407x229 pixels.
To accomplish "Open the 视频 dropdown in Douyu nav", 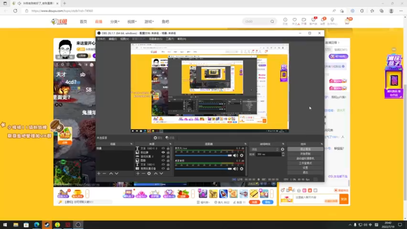I will [x=132, y=21].
